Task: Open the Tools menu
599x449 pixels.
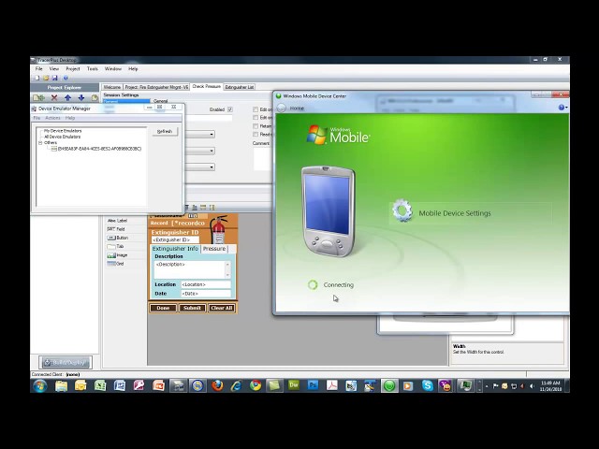Action: (93, 68)
